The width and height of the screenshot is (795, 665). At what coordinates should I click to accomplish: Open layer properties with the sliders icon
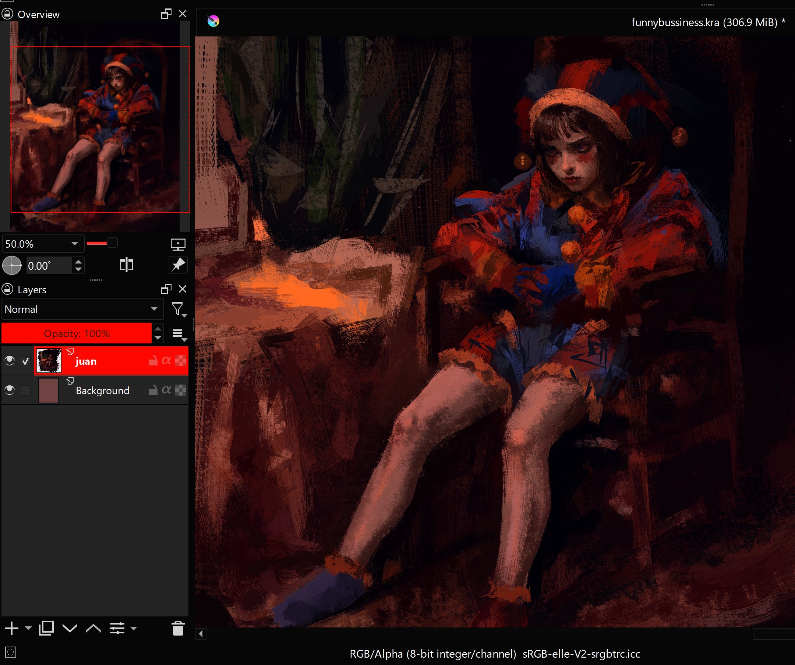(117, 629)
